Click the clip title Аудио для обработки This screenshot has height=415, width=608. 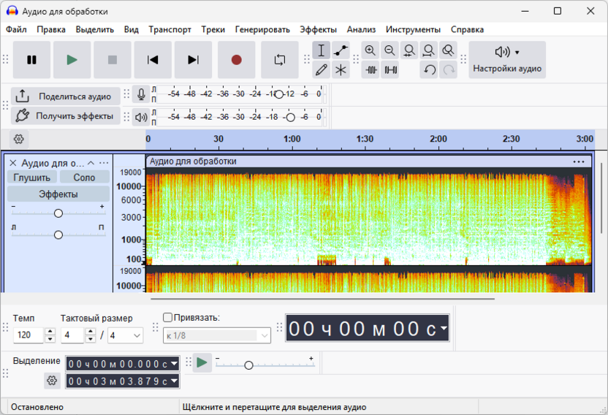tap(193, 161)
